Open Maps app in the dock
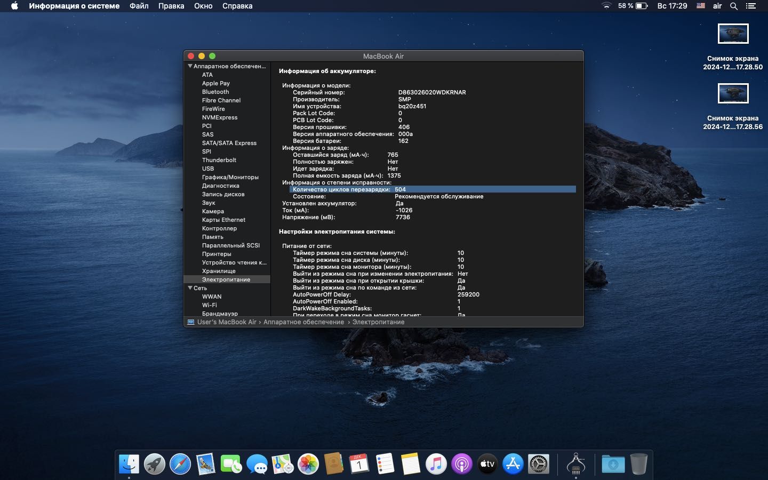The width and height of the screenshot is (768, 480). pos(283,464)
